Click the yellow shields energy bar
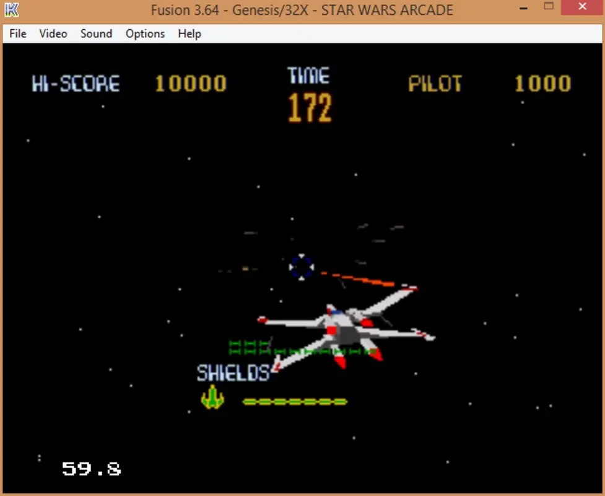The width and height of the screenshot is (605, 496). tap(296, 401)
